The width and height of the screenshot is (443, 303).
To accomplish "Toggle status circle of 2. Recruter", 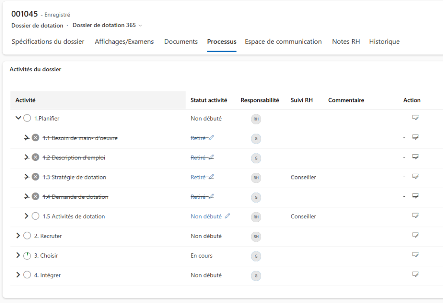I will [27, 236].
